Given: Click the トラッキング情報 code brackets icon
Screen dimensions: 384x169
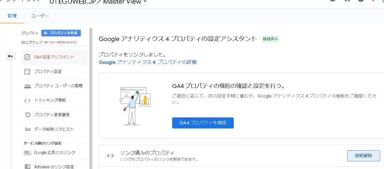Looking at the screenshot, I should pos(27,100).
